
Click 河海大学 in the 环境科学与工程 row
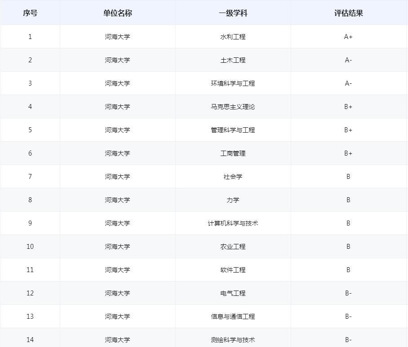tap(117, 83)
